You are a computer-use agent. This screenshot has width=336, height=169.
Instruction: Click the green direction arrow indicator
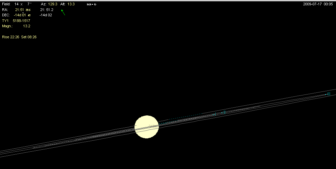(x=63, y=12)
